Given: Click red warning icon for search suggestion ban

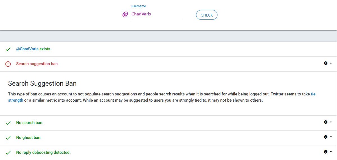Looking at the screenshot, I should tap(8, 64).
